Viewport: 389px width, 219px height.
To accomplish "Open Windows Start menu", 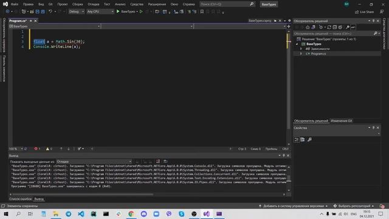I will tap(6, 214).
